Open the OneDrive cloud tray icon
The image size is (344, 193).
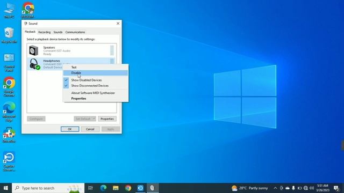coord(288,188)
